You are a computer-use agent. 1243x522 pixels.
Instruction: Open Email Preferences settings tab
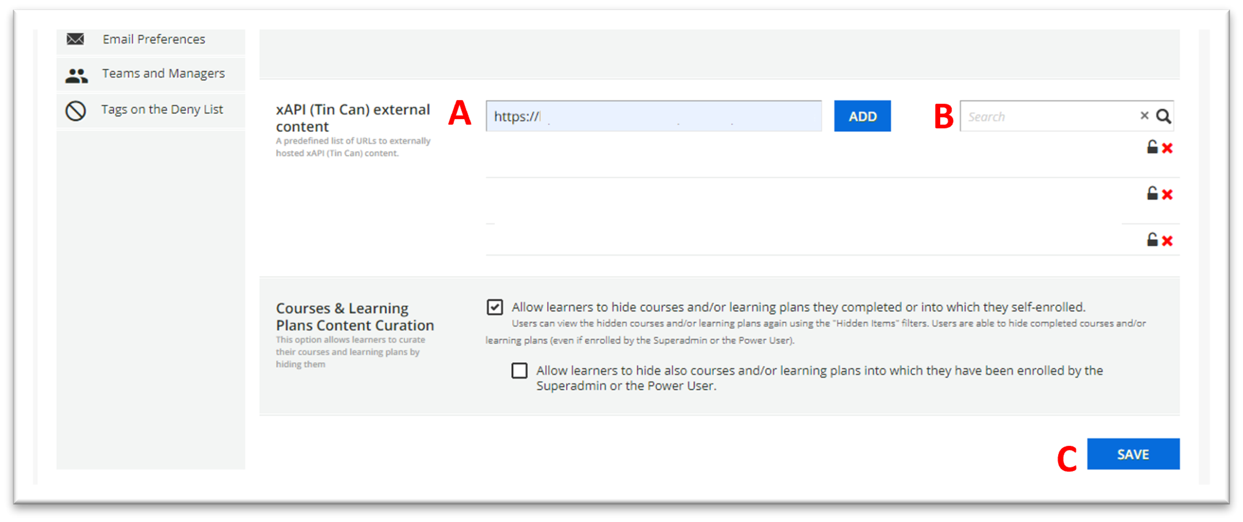[x=153, y=39]
